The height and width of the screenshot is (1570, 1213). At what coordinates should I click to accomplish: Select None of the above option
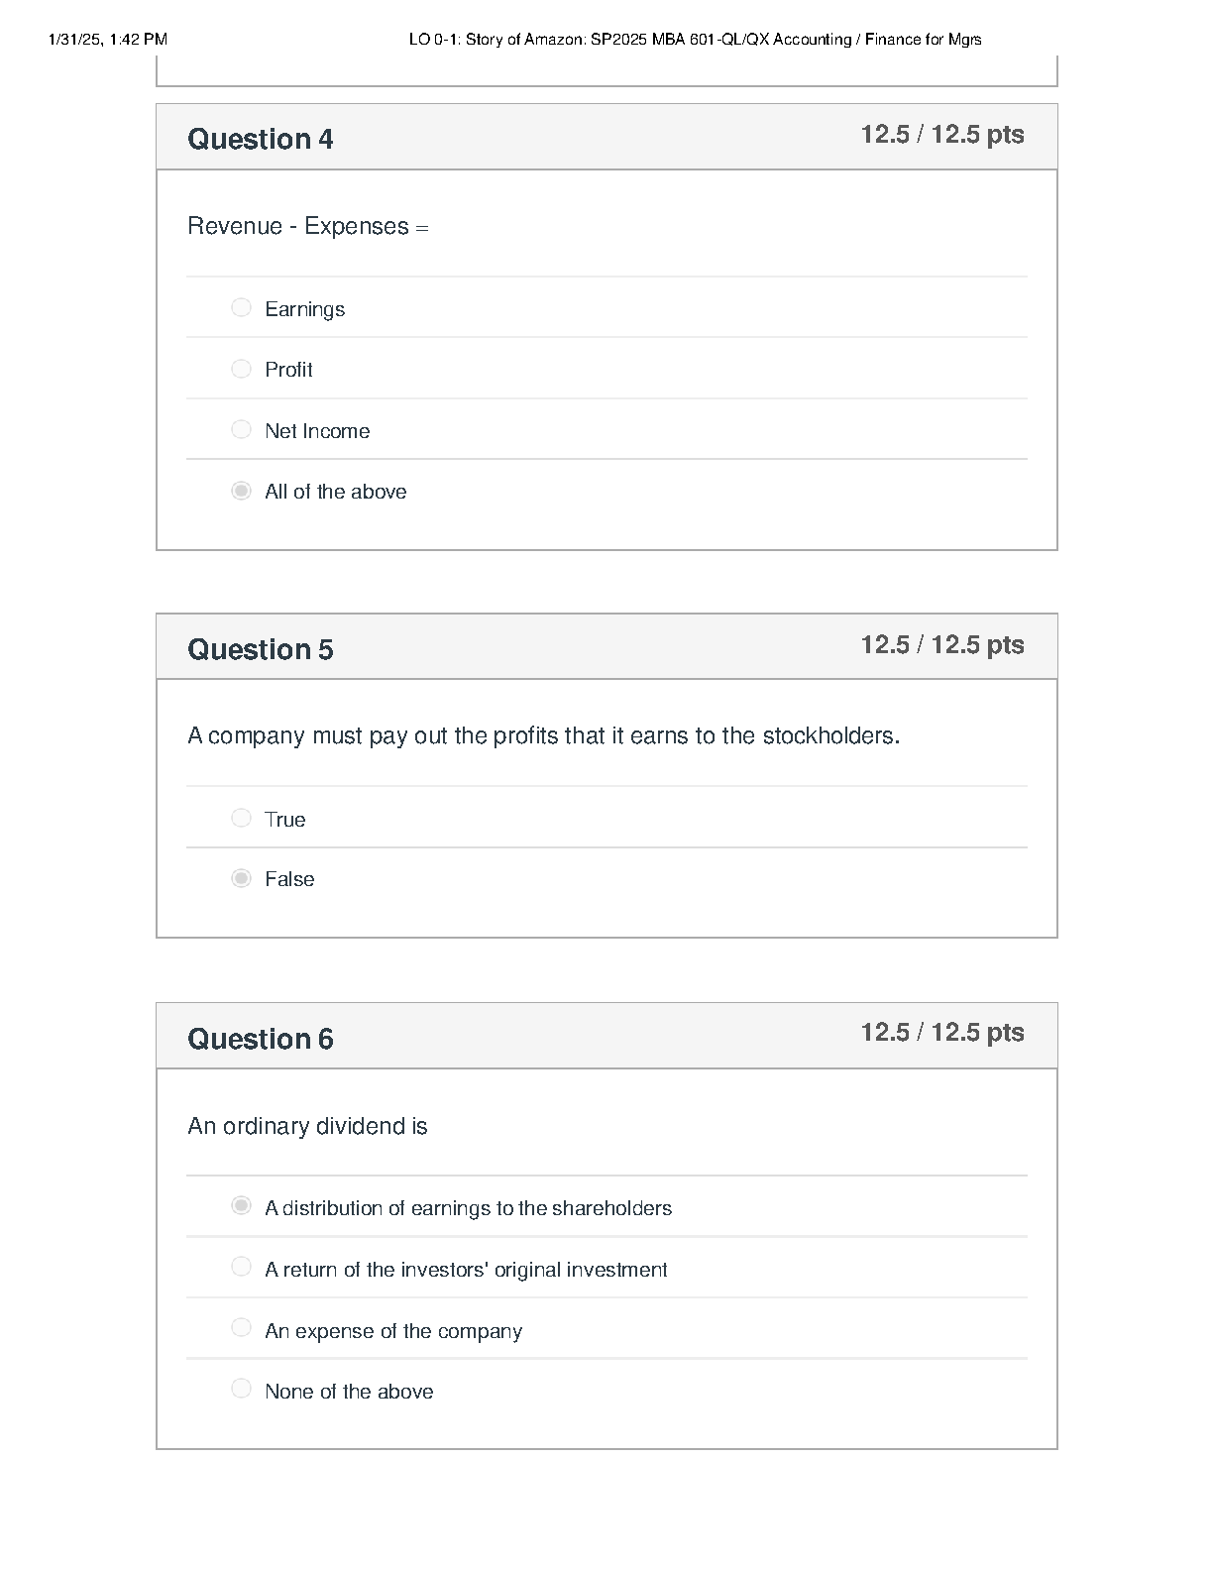tap(241, 1389)
